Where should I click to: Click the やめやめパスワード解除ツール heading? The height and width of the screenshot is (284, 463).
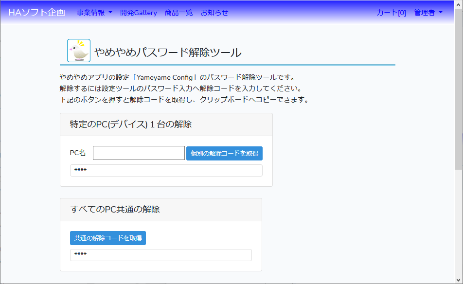pos(168,53)
